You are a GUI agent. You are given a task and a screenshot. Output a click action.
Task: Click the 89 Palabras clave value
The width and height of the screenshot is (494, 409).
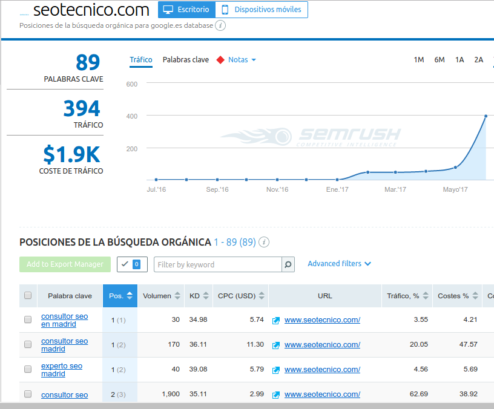point(88,62)
